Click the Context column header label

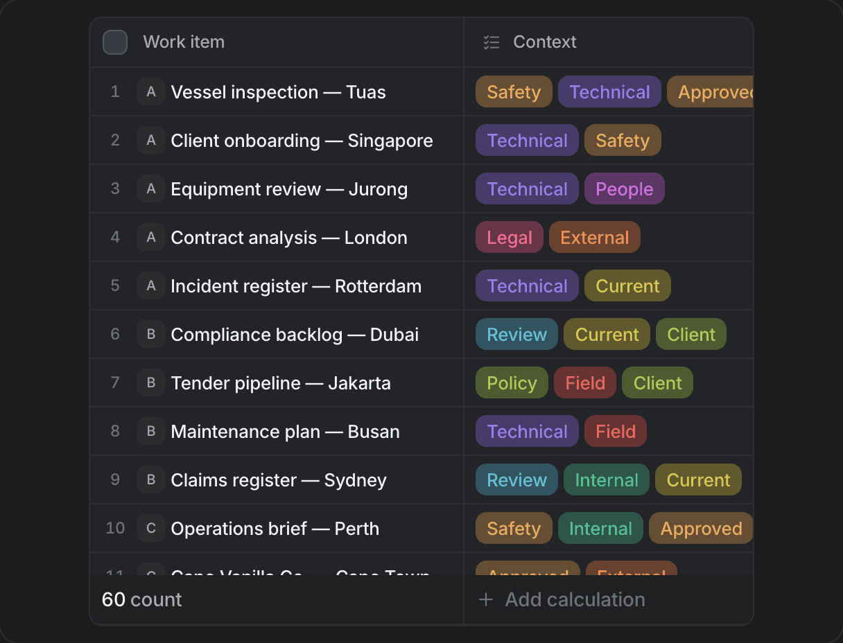[x=545, y=42]
